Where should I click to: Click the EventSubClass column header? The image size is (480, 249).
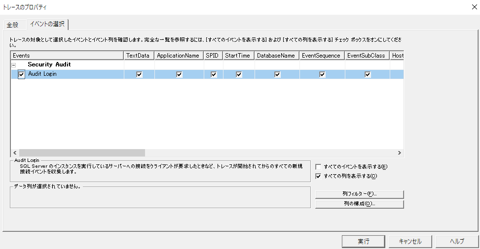pos(367,56)
